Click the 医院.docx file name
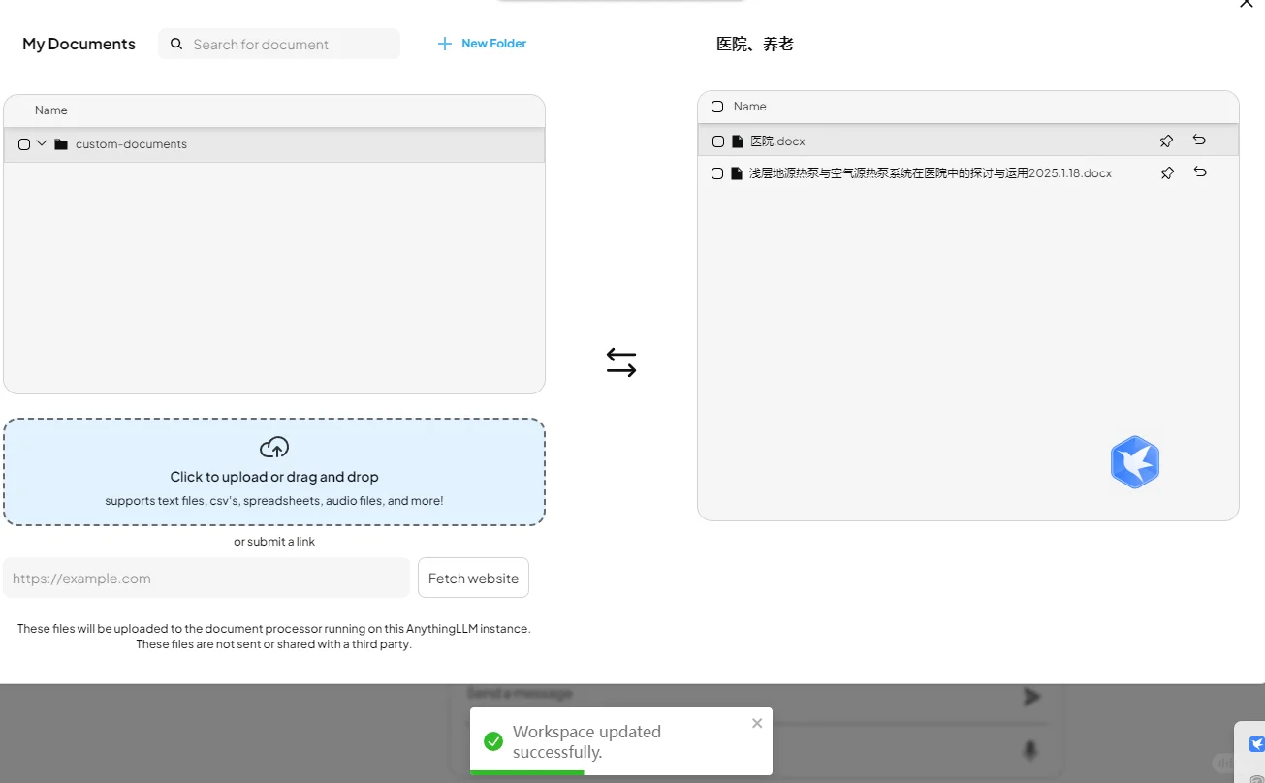1265x783 pixels. coord(777,141)
